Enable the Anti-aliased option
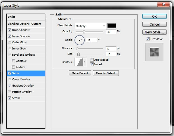 click(92, 60)
